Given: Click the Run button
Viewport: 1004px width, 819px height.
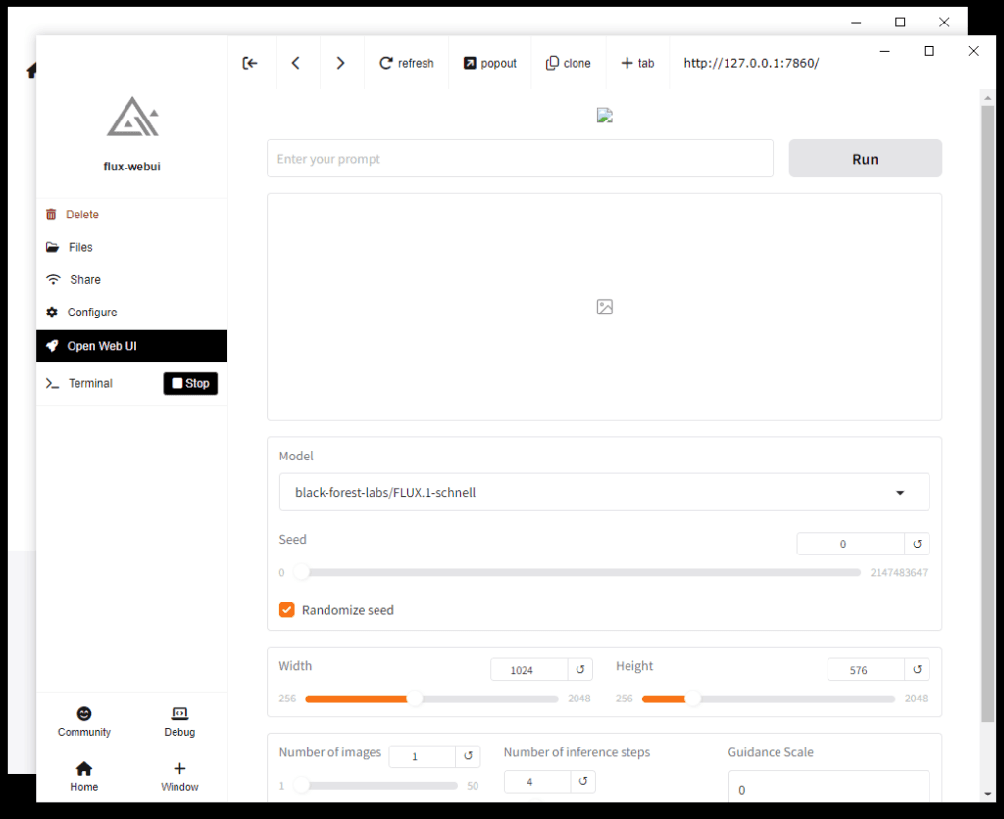Looking at the screenshot, I should click(x=865, y=159).
